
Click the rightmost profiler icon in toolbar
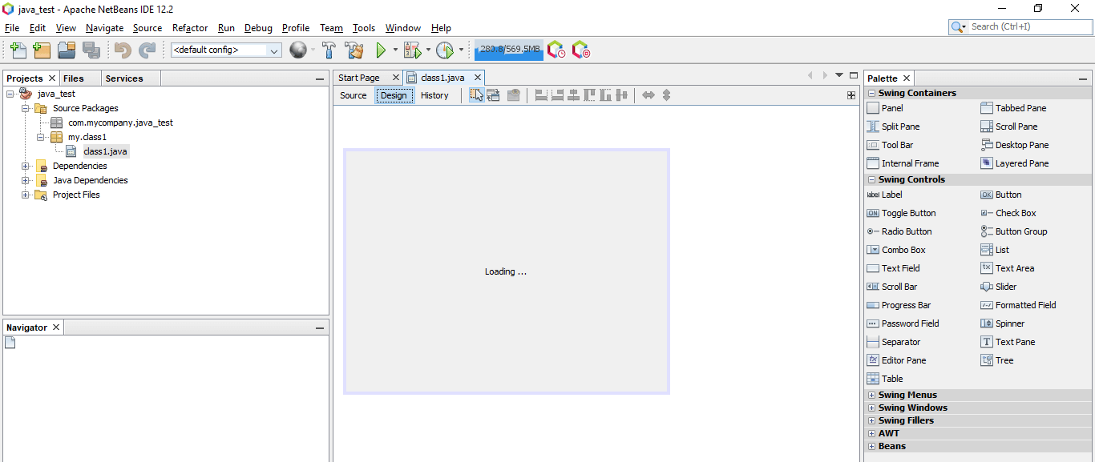(581, 50)
